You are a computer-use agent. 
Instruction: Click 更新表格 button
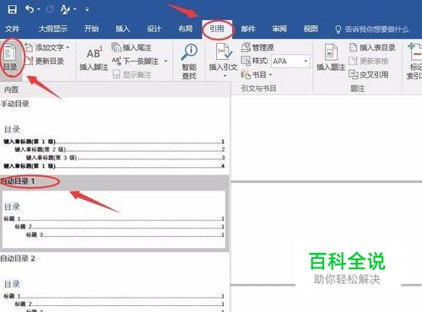click(x=369, y=61)
